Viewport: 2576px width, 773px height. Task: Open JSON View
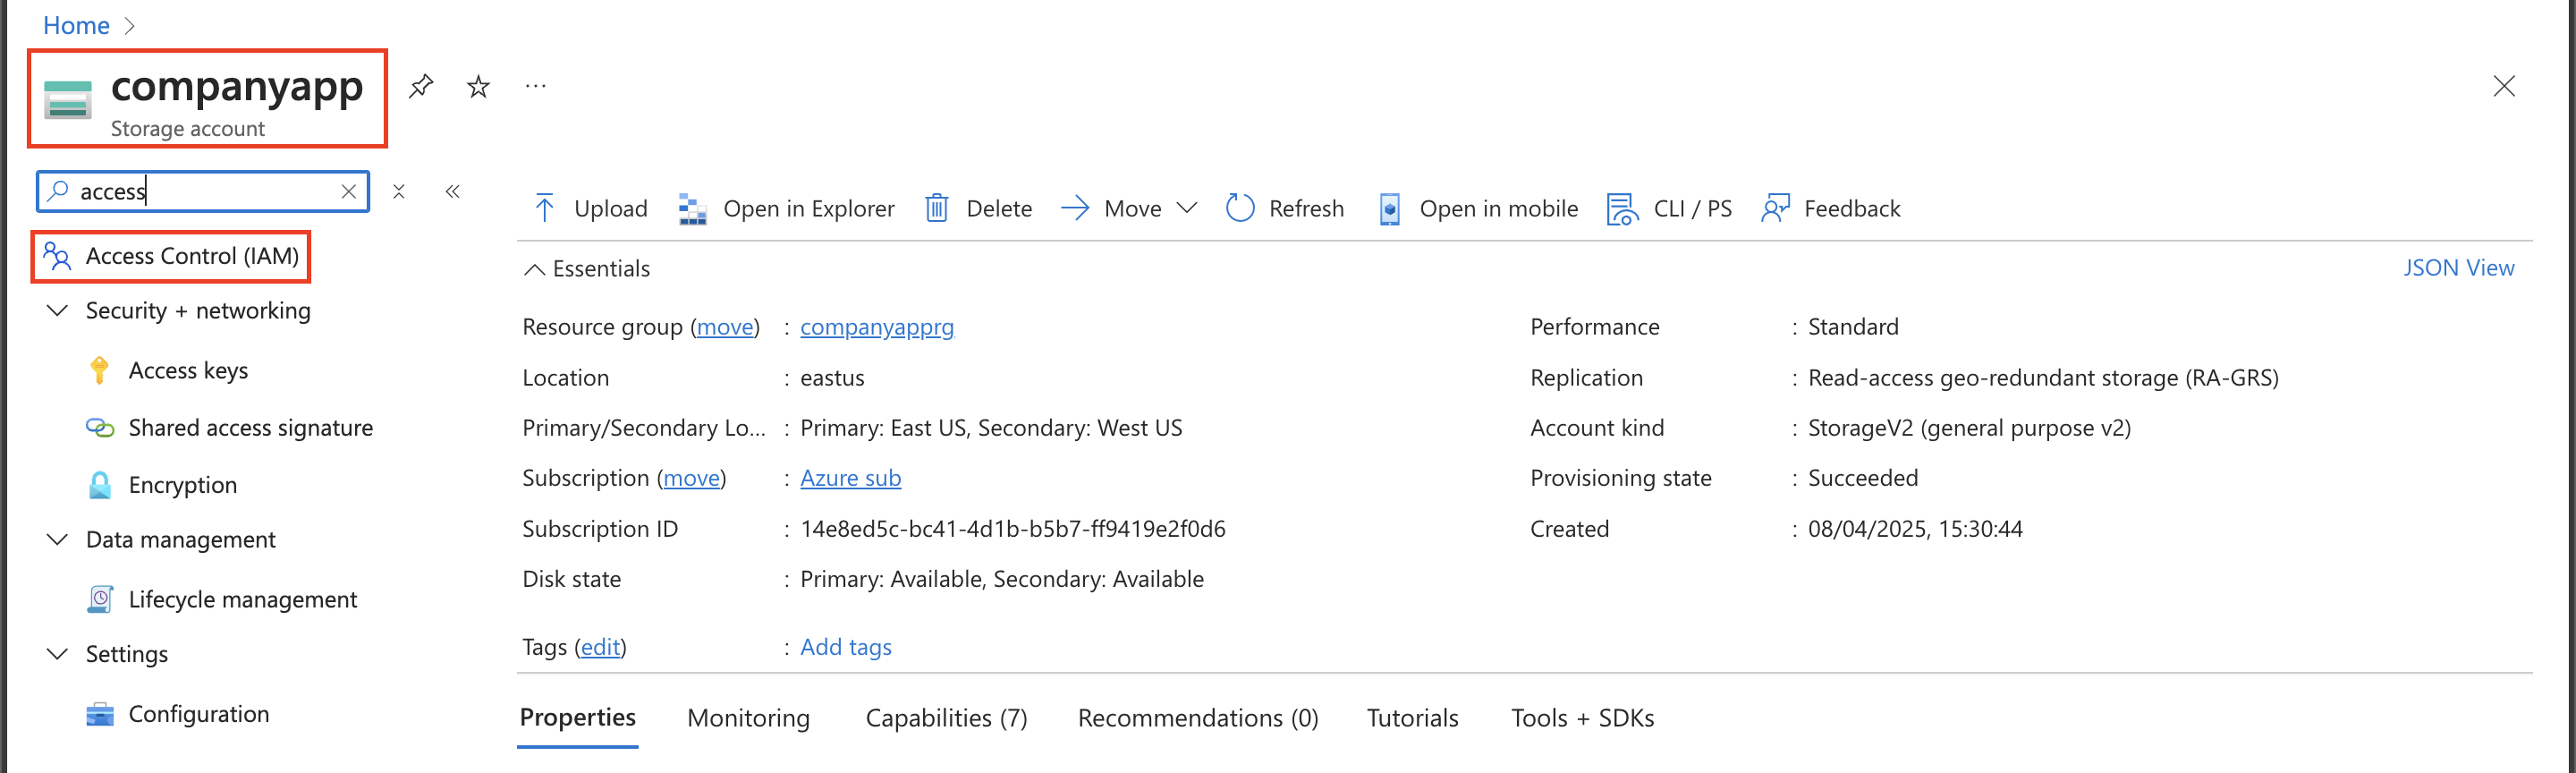2458,268
